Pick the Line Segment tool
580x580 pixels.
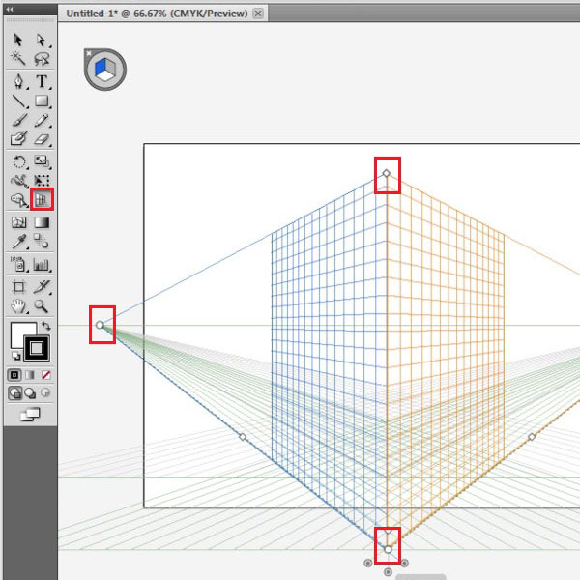(x=18, y=101)
